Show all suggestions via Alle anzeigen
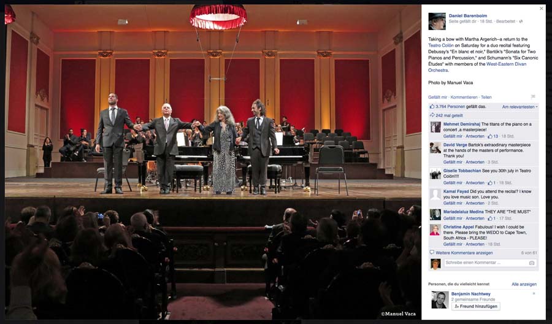This screenshot has height=324, width=552. point(524,284)
